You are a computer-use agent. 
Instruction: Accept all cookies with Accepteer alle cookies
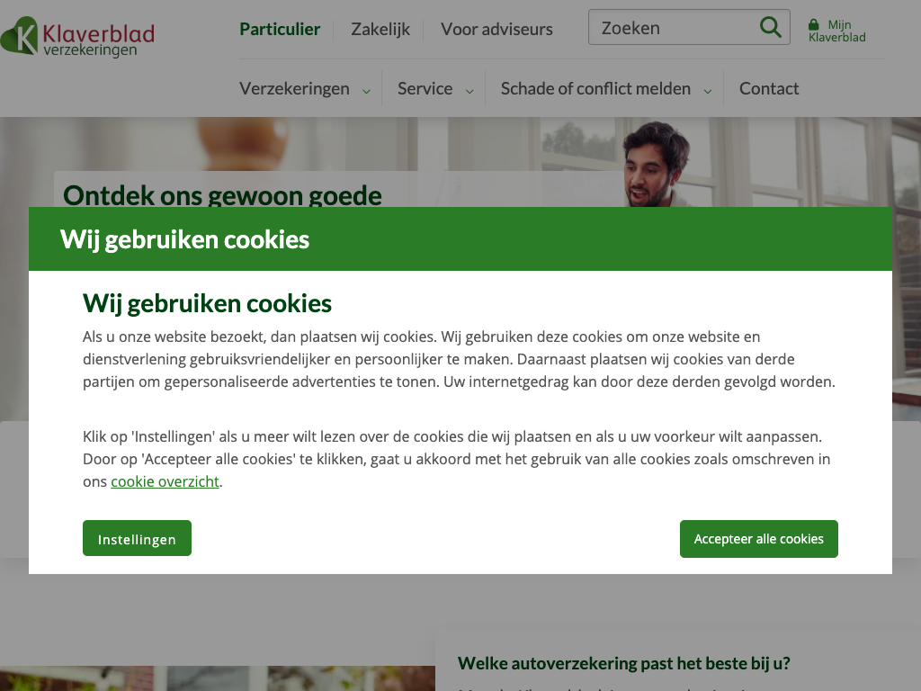click(759, 539)
